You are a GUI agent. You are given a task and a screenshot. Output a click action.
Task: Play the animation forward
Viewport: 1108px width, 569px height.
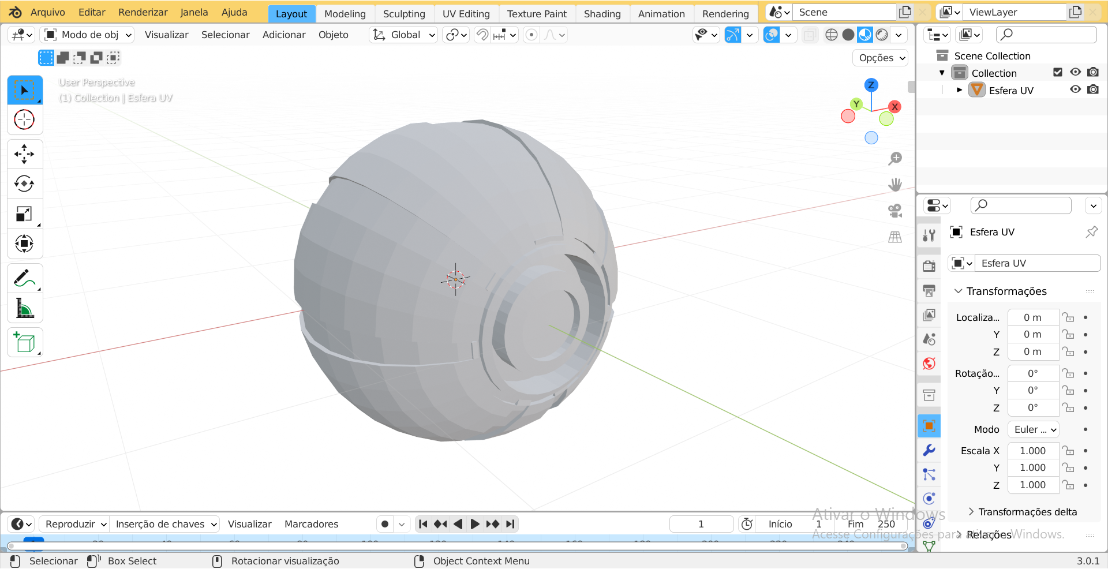pyautogui.click(x=475, y=524)
